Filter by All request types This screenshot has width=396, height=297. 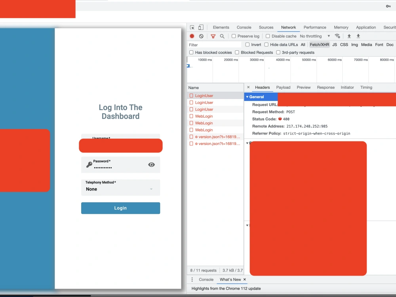303,44
